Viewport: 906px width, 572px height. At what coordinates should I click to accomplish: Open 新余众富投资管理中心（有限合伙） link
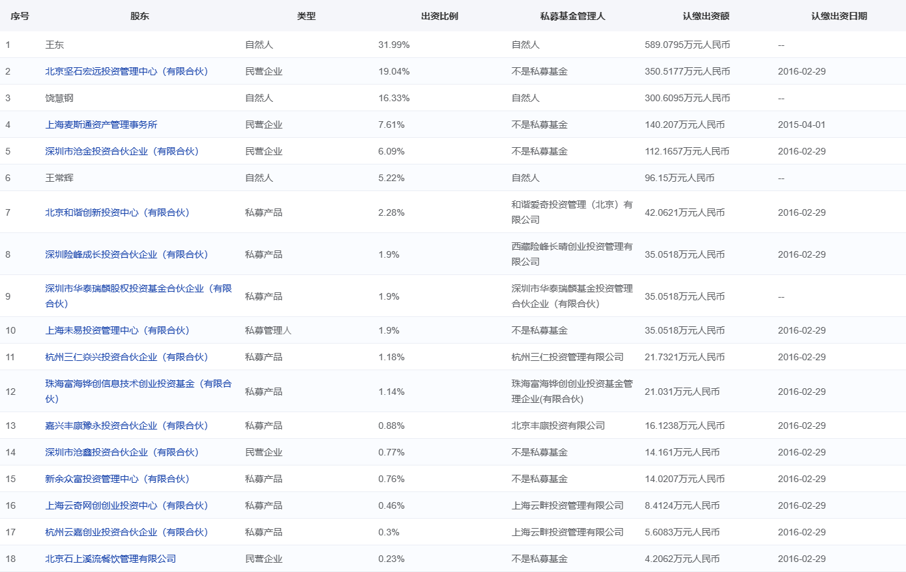pyautogui.click(x=117, y=479)
